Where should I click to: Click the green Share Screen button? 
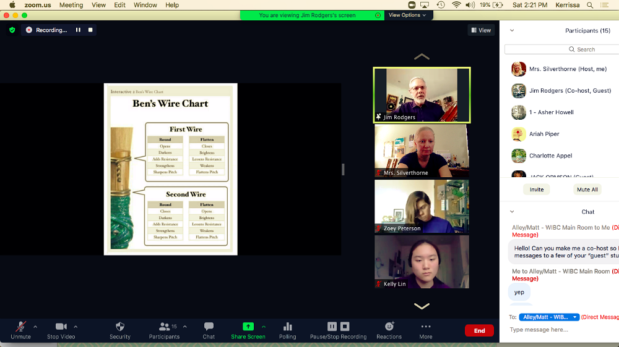[x=248, y=330]
